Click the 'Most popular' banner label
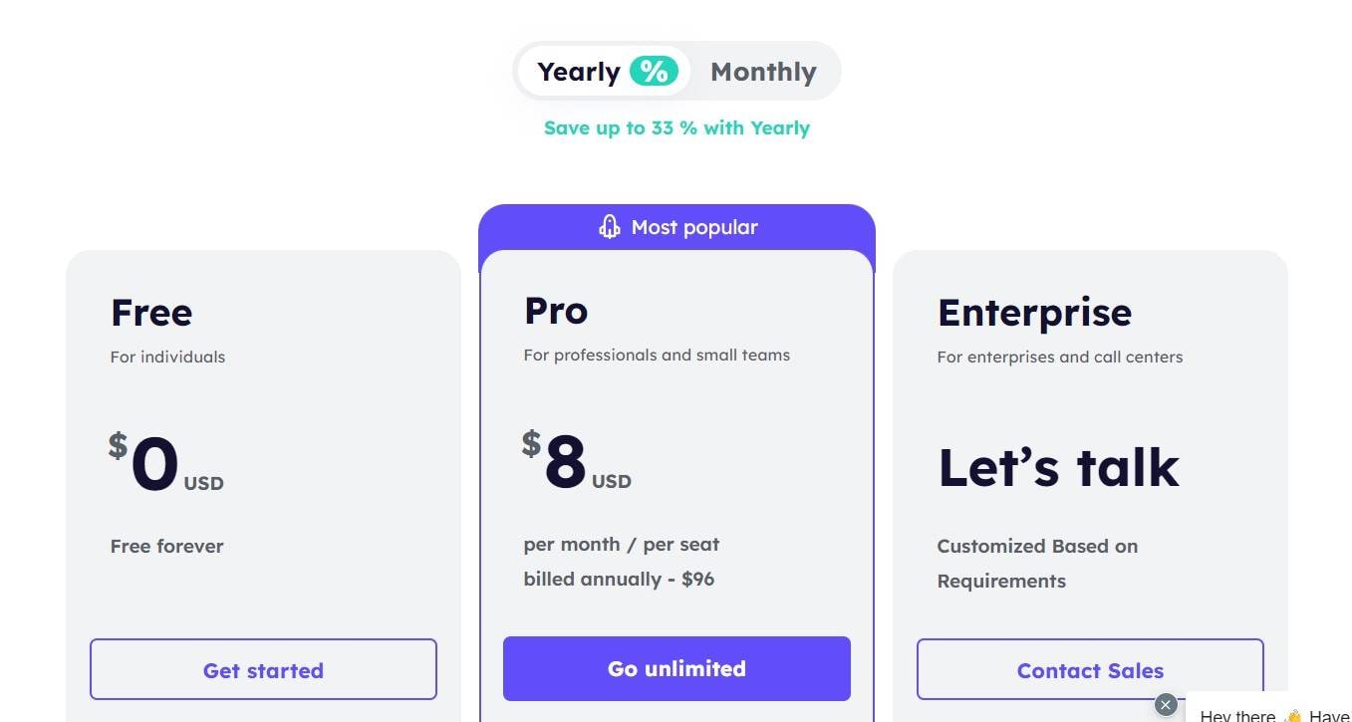 tap(694, 227)
